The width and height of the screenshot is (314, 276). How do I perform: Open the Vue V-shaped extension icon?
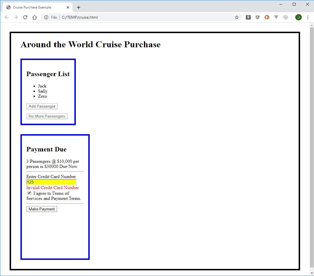[x=276, y=17]
